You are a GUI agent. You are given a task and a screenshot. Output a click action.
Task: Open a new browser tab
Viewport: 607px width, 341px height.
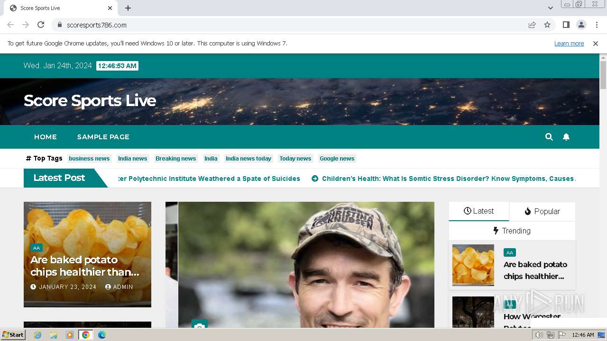coord(128,8)
